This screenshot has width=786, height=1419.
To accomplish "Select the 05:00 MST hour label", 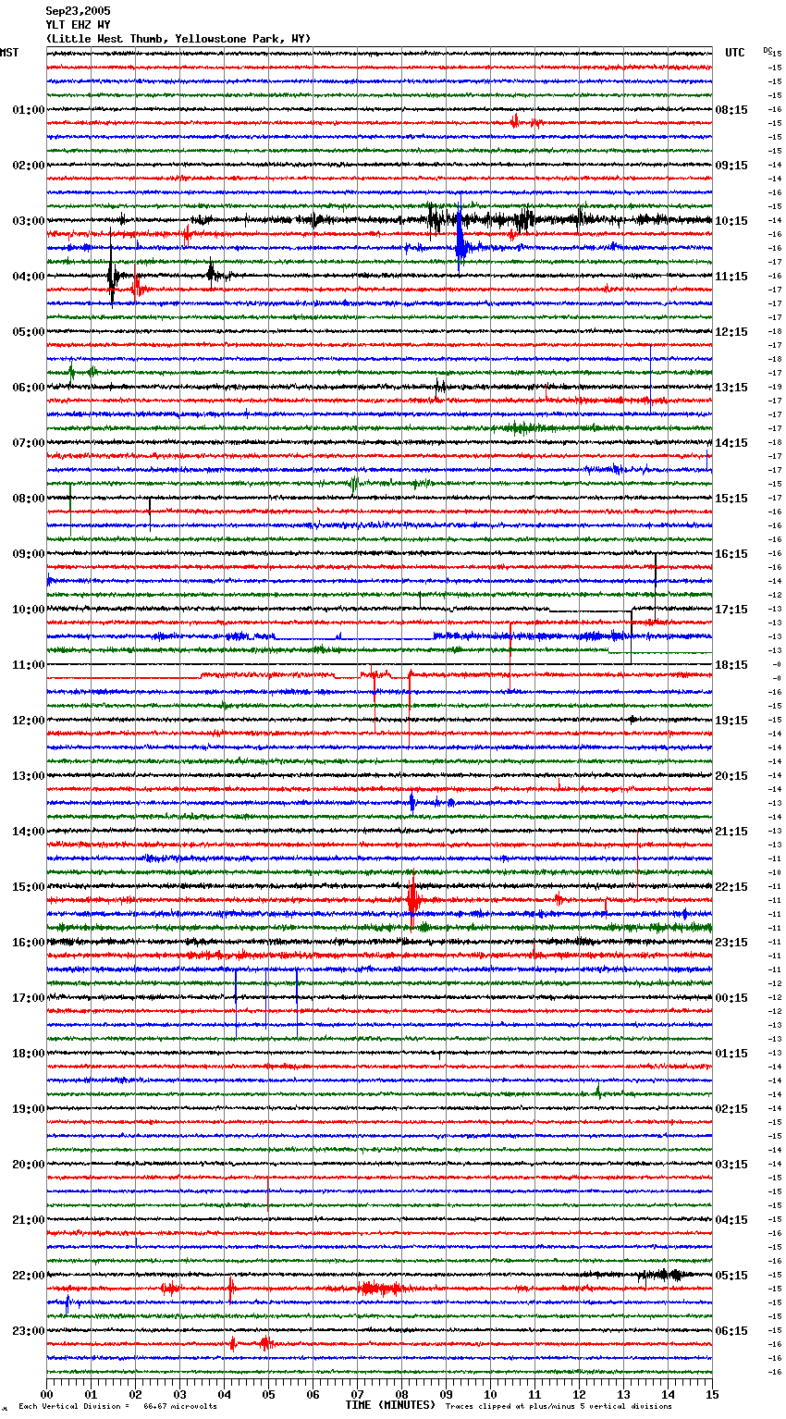I will [29, 332].
